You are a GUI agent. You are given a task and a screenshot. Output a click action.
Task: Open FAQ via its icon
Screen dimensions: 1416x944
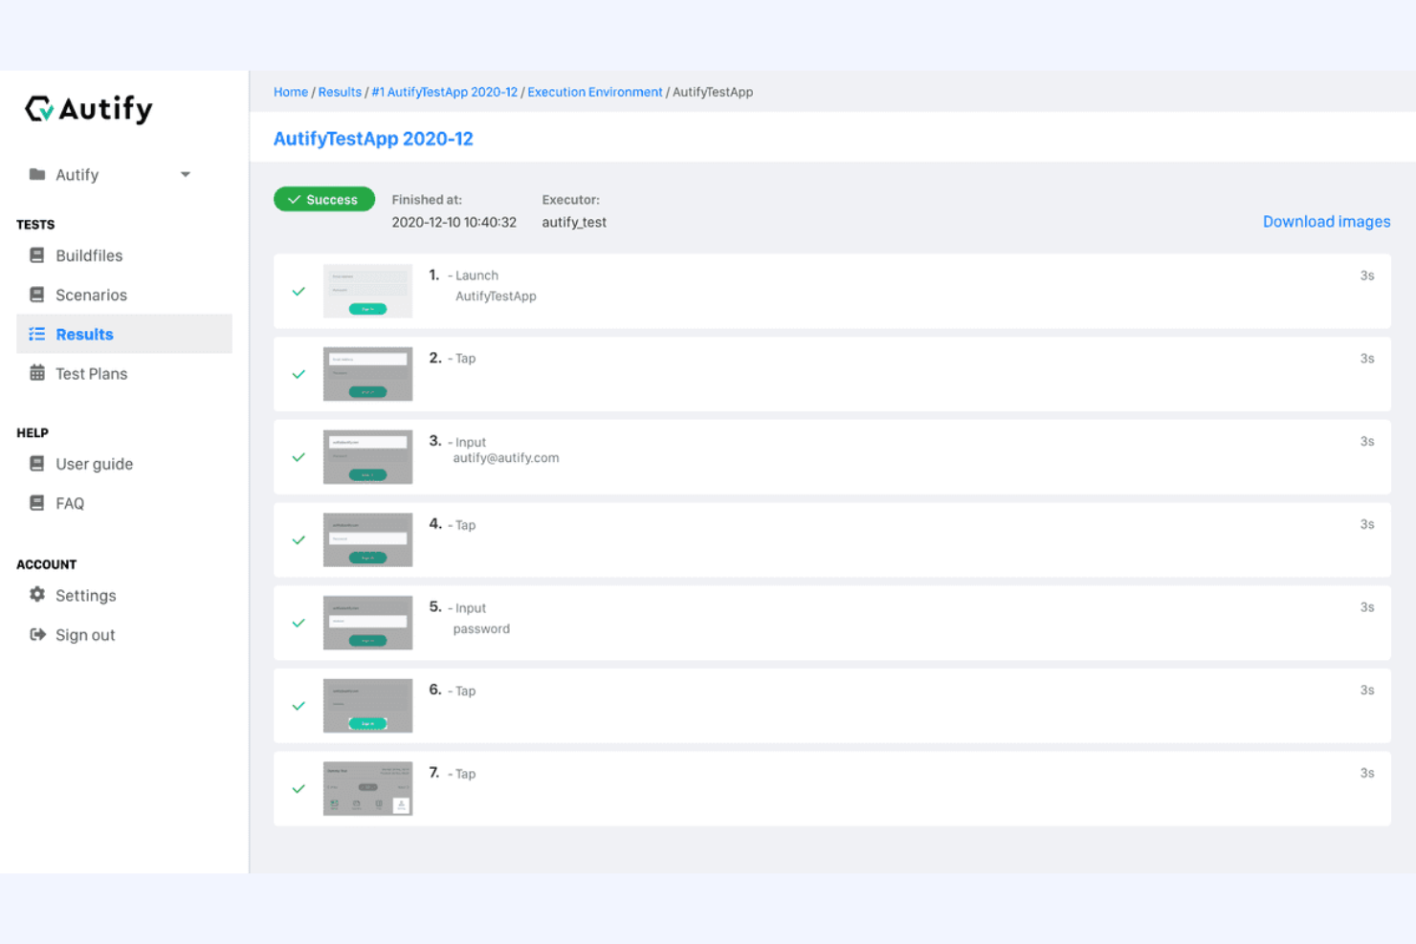pos(37,503)
